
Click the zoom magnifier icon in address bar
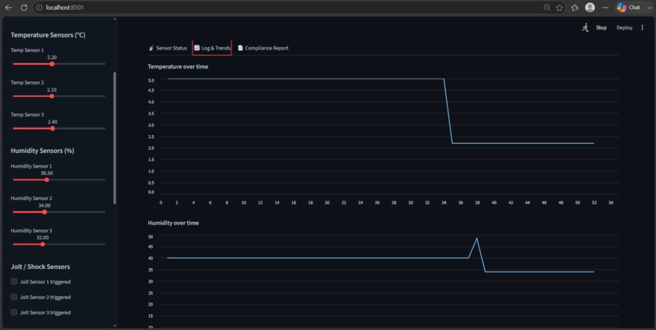click(547, 7)
